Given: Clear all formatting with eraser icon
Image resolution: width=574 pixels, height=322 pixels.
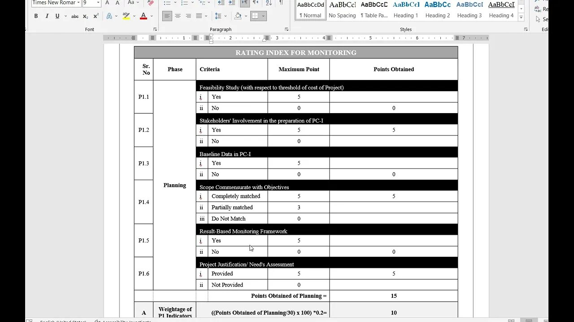Looking at the screenshot, I should click(151, 3).
